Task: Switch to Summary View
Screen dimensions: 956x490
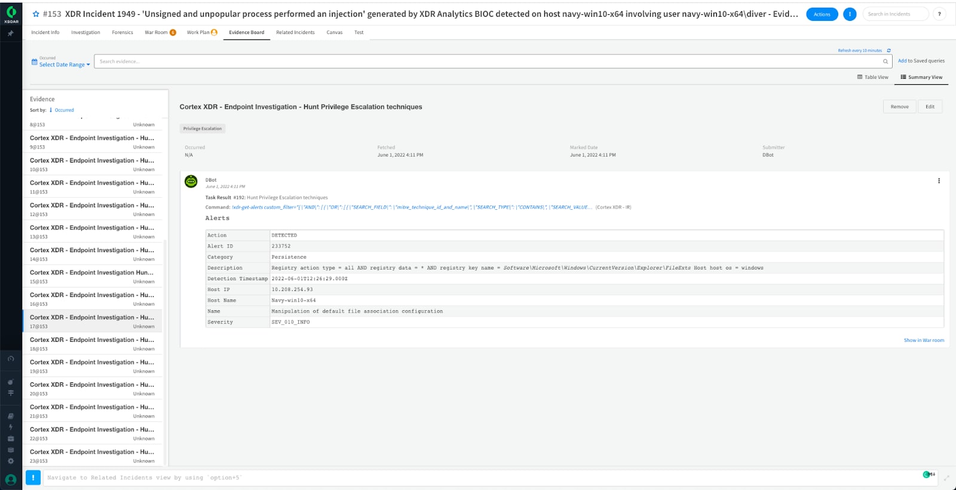Action: pyautogui.click(x=921, y=77)
